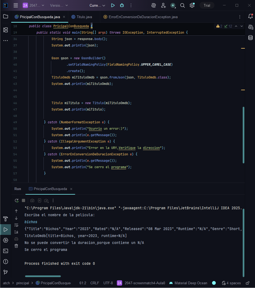Go to next highlighted error arrow
This screenshot has height=288, width=255.
click(242, 26)
